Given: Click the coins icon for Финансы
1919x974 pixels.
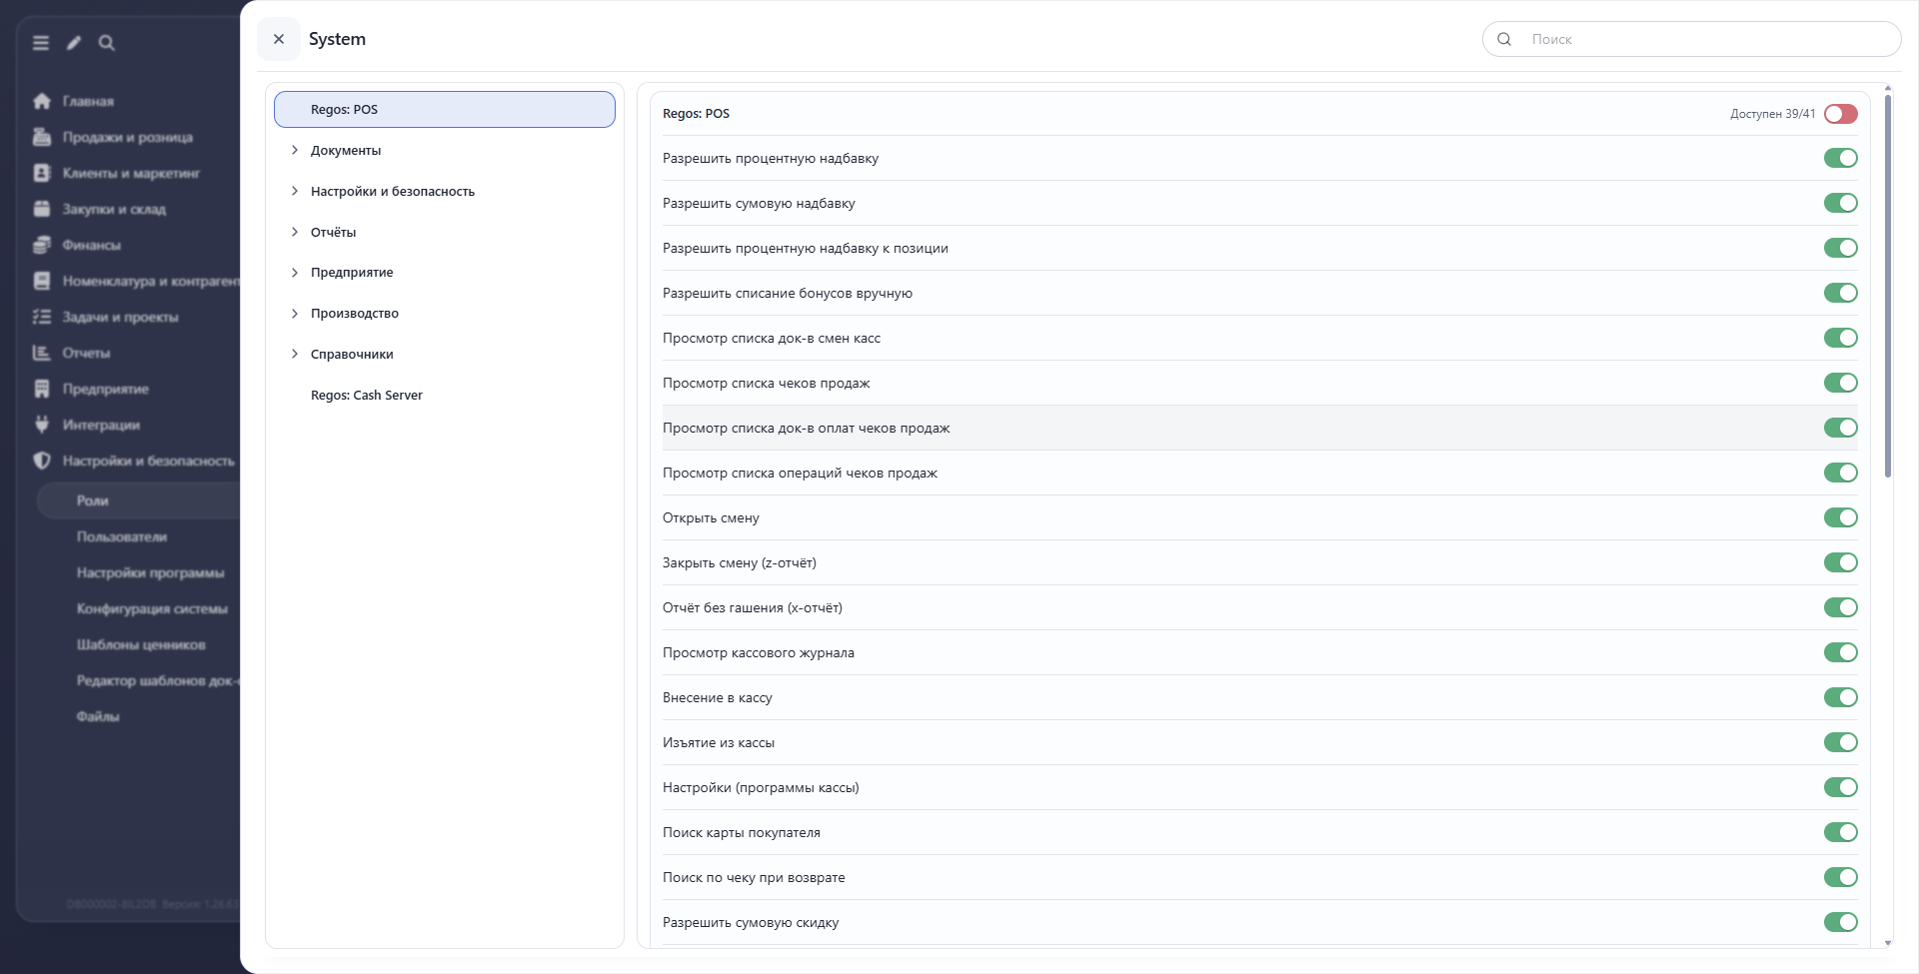Looking at the screenshot, I should (42, 245).
